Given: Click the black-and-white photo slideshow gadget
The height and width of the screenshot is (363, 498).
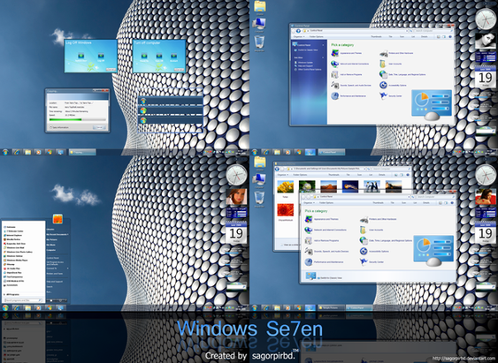Looking at the screenshot, I should [x=486, y=41].
